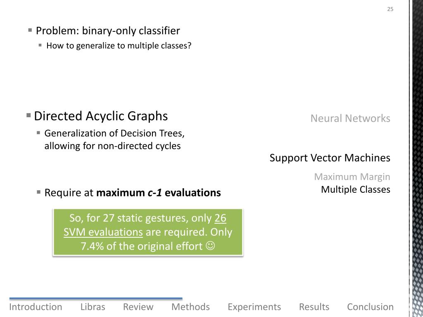The width and height of the screenshot is (423, 317).
Task: Click the How to generalize sub-bullet
Action: tap(119, 45)
